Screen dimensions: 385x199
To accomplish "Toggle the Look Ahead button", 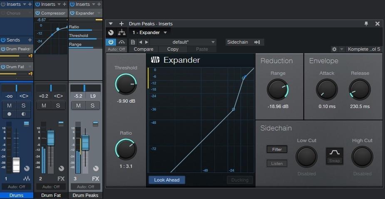I will tap(167, 180).
